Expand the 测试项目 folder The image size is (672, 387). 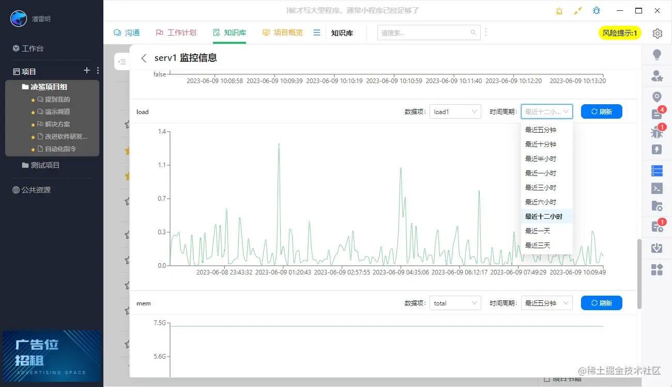[x=41, y=165]
